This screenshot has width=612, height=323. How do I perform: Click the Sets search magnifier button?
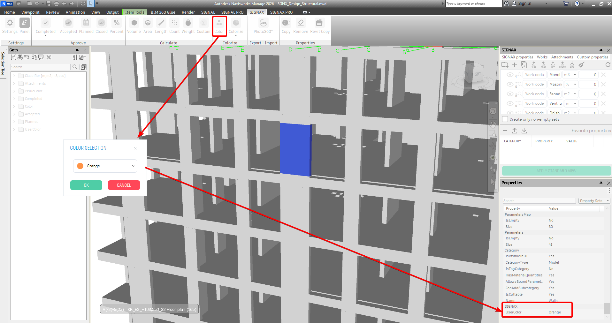point(75,67)
